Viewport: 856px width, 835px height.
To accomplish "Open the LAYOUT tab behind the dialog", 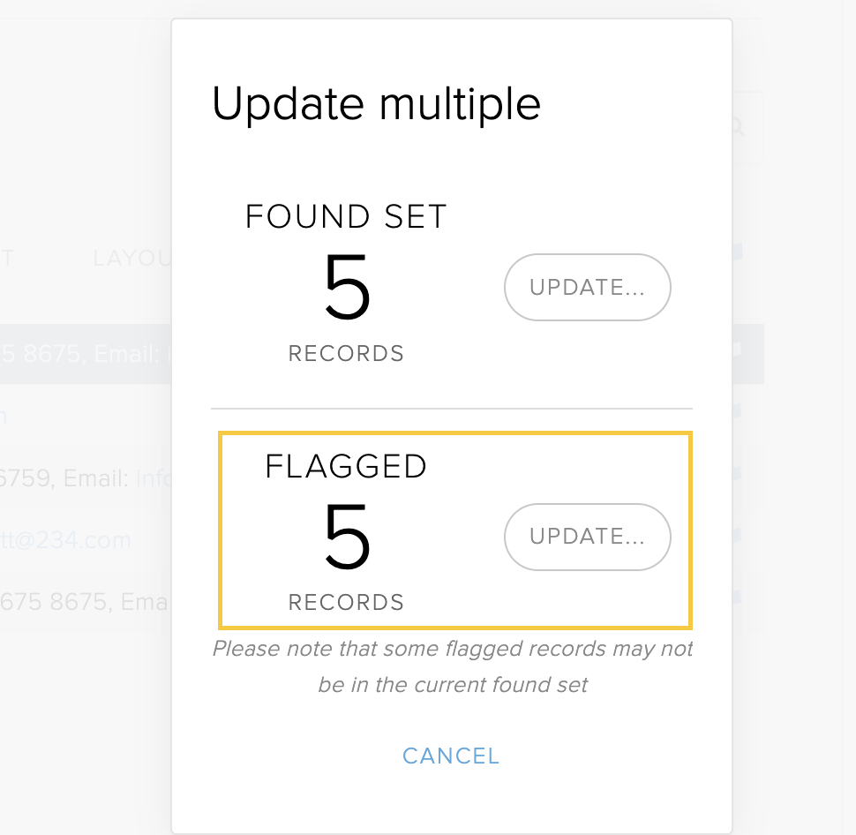I will click(132, 259).
